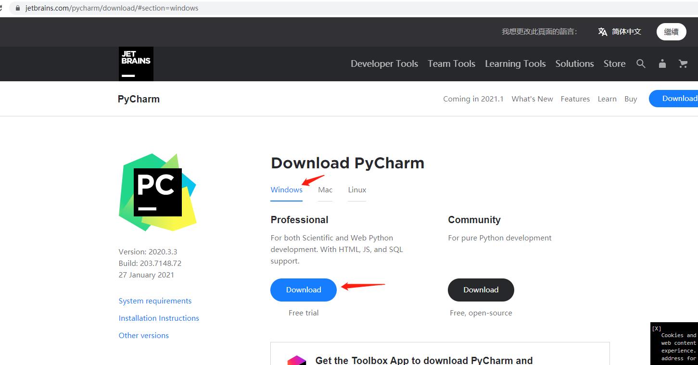The height and width of the screenshot is (365, 698).
Task: Click the Build: 203.7148.72 text
Action: 150,264
